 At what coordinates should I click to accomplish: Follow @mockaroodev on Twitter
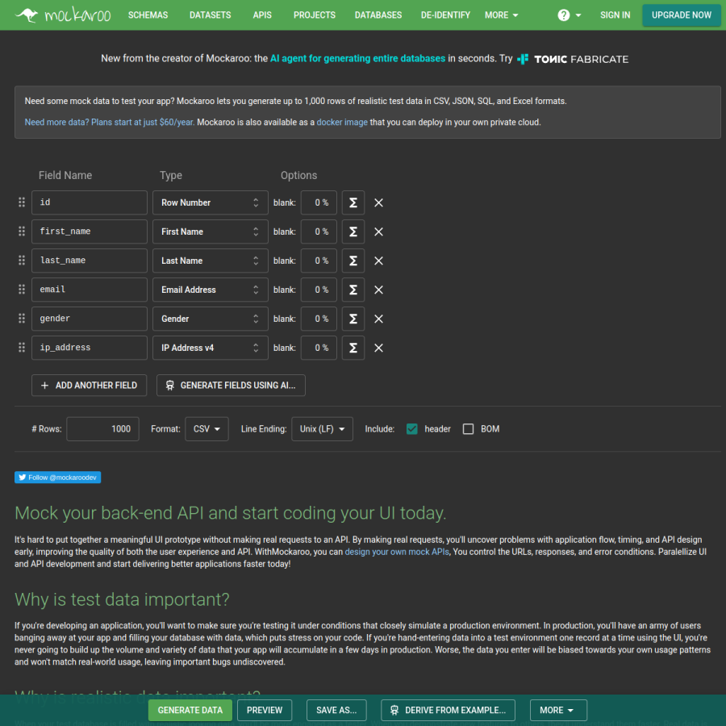pos(57,478)
